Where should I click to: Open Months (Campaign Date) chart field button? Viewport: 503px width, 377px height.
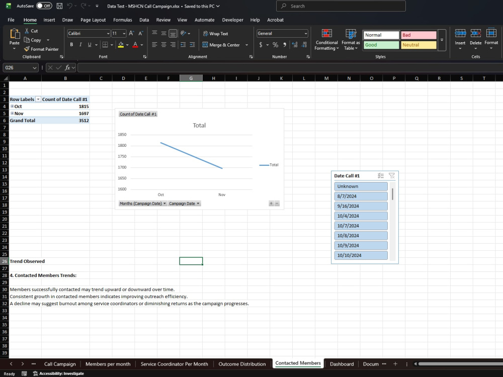pos(143,204)
